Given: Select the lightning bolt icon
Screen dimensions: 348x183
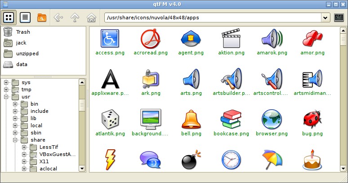Looking at the screenshot, I should pos(110,160).
